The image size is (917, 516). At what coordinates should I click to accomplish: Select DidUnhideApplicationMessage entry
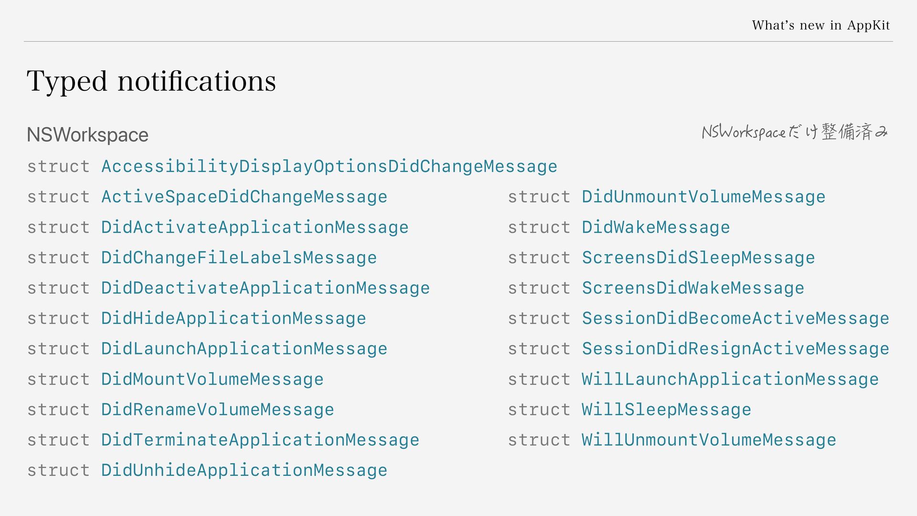pyautogui.click(x=244, y=471)
